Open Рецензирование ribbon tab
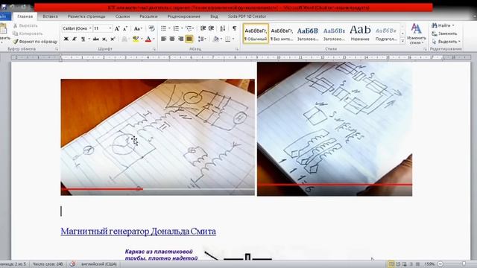 pos(184,16)
